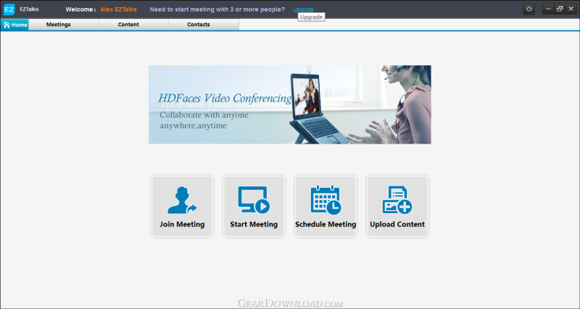The image size is (580, 309).
Task: Switch to the Content tab
Action: coord(134,25)
